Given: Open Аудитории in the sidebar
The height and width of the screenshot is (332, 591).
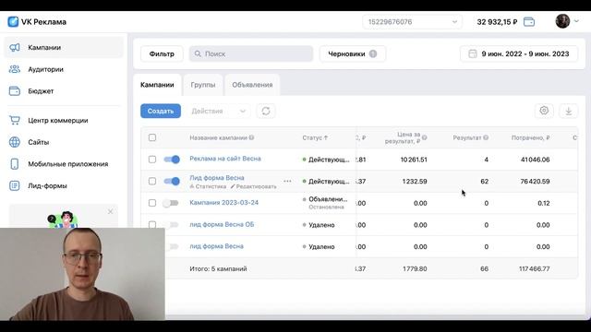Looking at the screenshot, I should pos(64,69).
